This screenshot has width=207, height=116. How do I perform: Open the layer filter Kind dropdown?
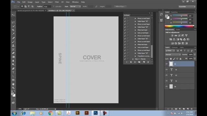[x=170, y=51]
